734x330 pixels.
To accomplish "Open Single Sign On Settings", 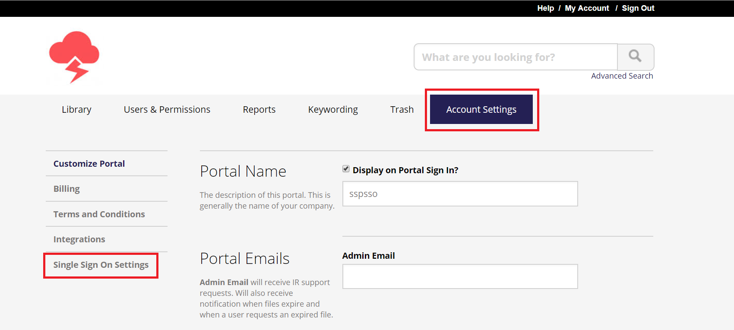I will 101,265.
